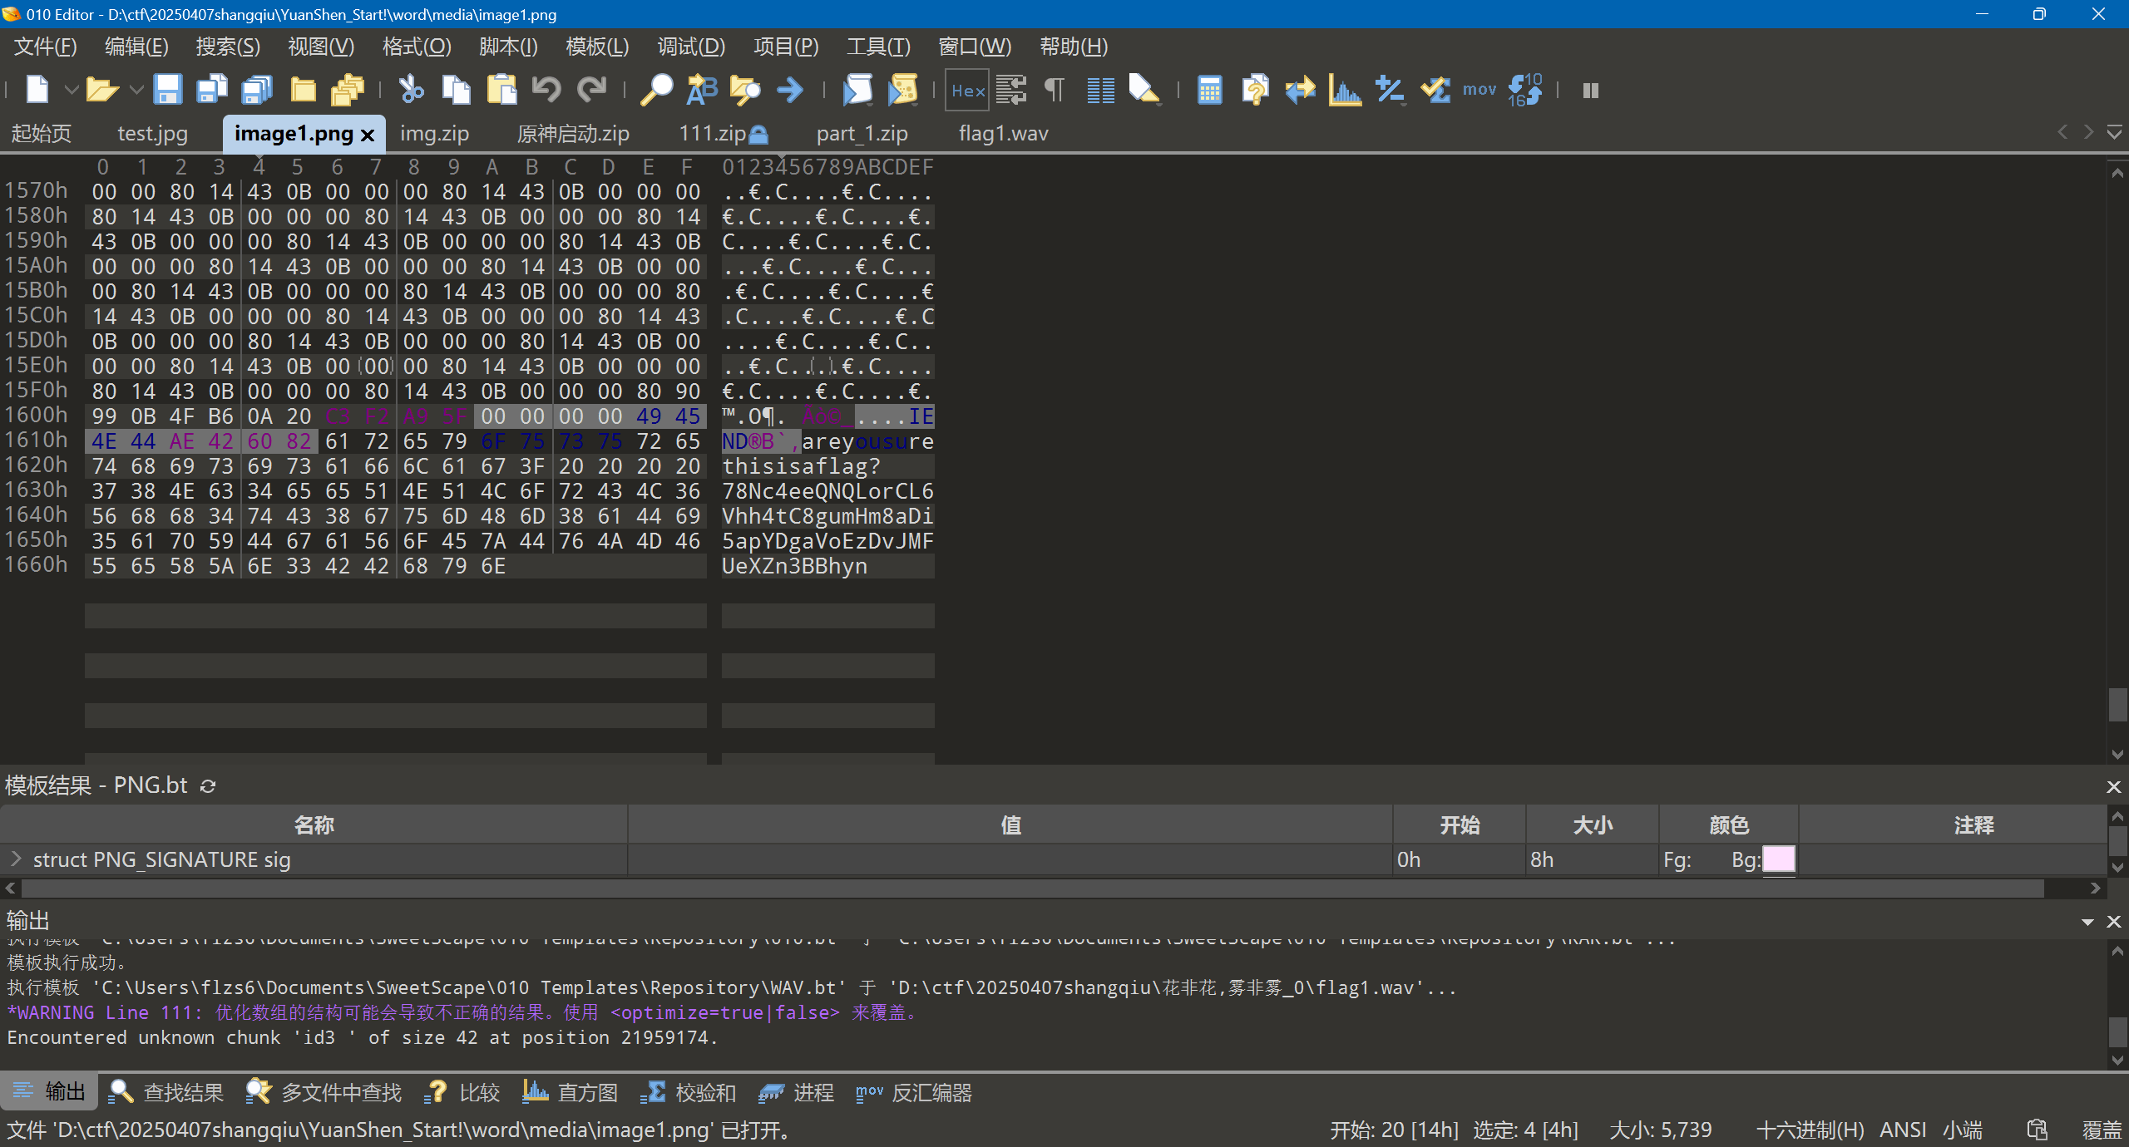Refresh the PNG.bt template results
This screenshot has width=2129, height=1147.
coord(208,786)
